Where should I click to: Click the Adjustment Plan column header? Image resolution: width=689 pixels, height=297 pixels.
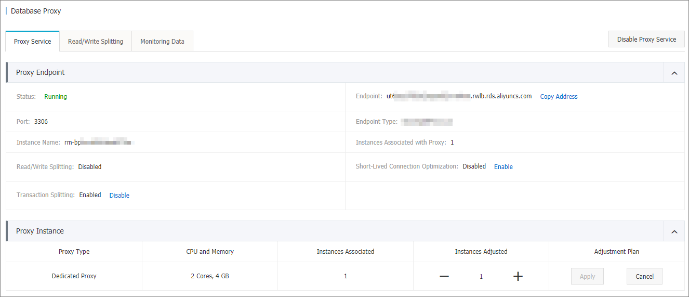click(617, 252)
